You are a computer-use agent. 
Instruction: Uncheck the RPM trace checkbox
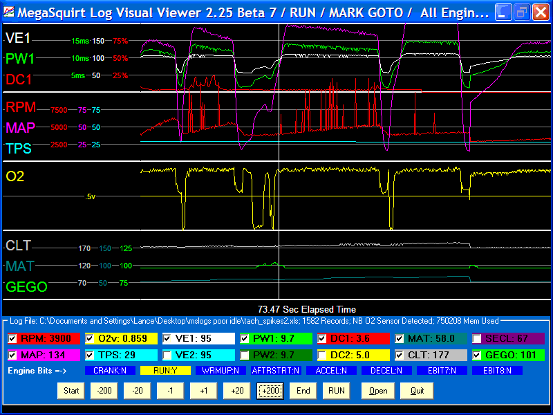pos(13,339)
